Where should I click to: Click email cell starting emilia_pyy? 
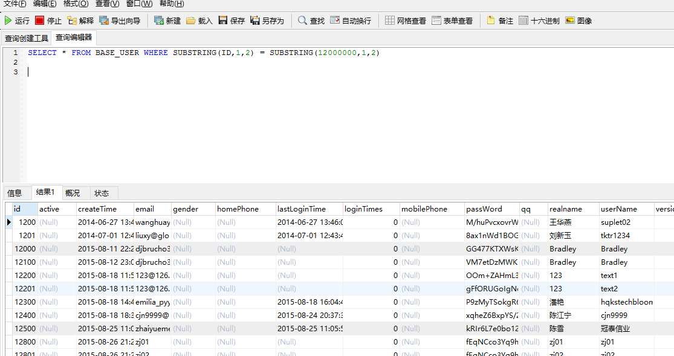pyautogui.click(x=152, y=302)
